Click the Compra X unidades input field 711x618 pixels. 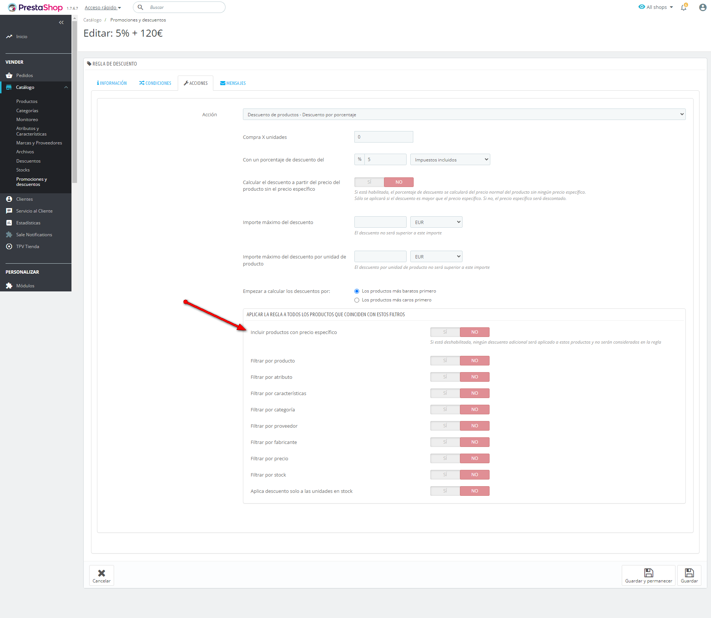point(384,137)
